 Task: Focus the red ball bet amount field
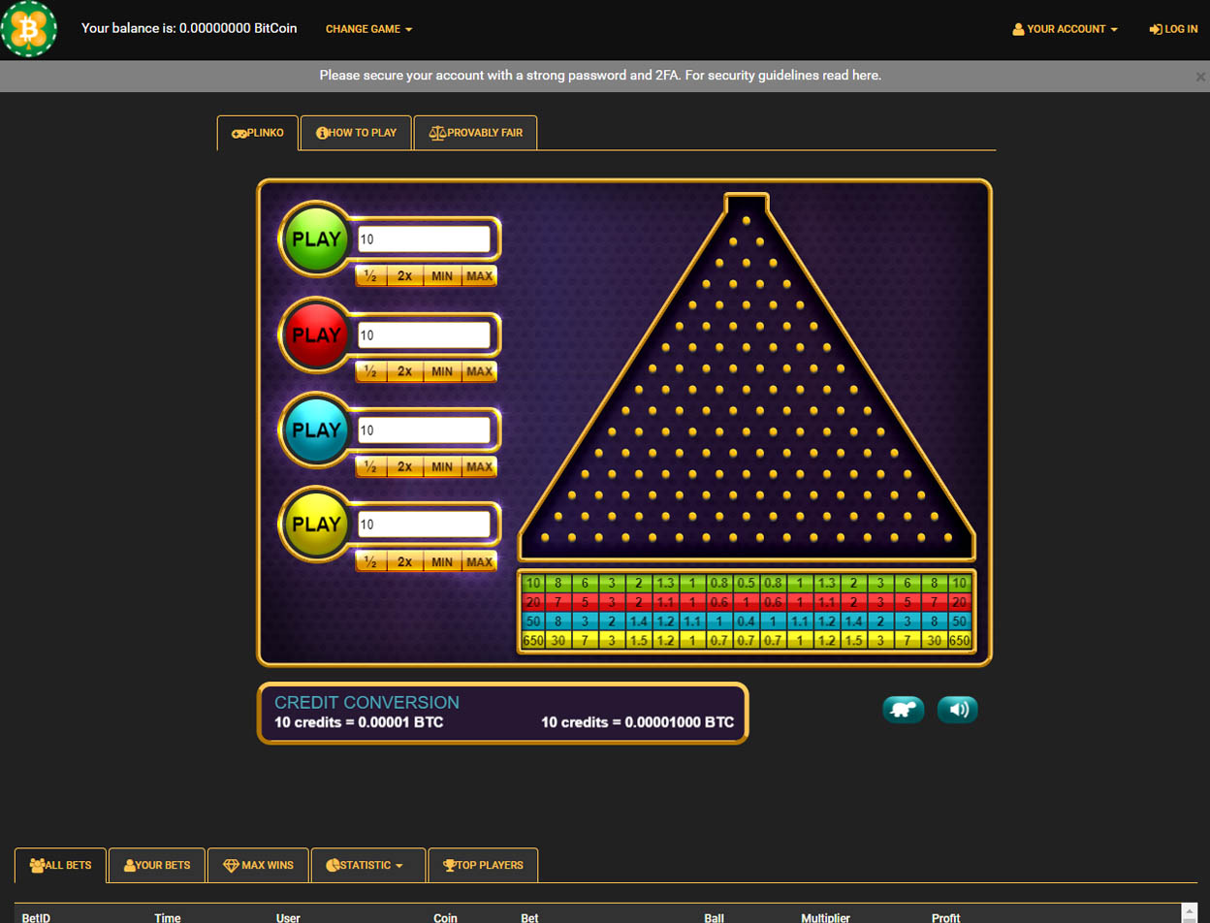pyautogui.click(x=424, y=335)
